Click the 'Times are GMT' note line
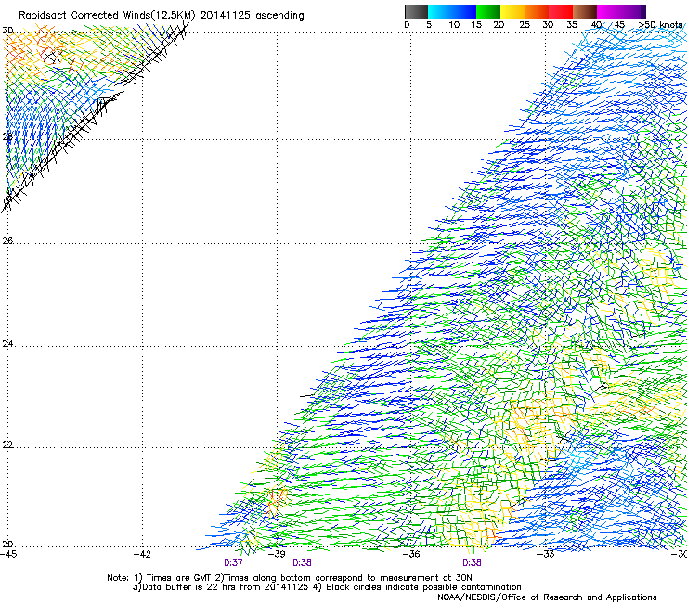This screenshot has width=687, height=603. (290, 578)
